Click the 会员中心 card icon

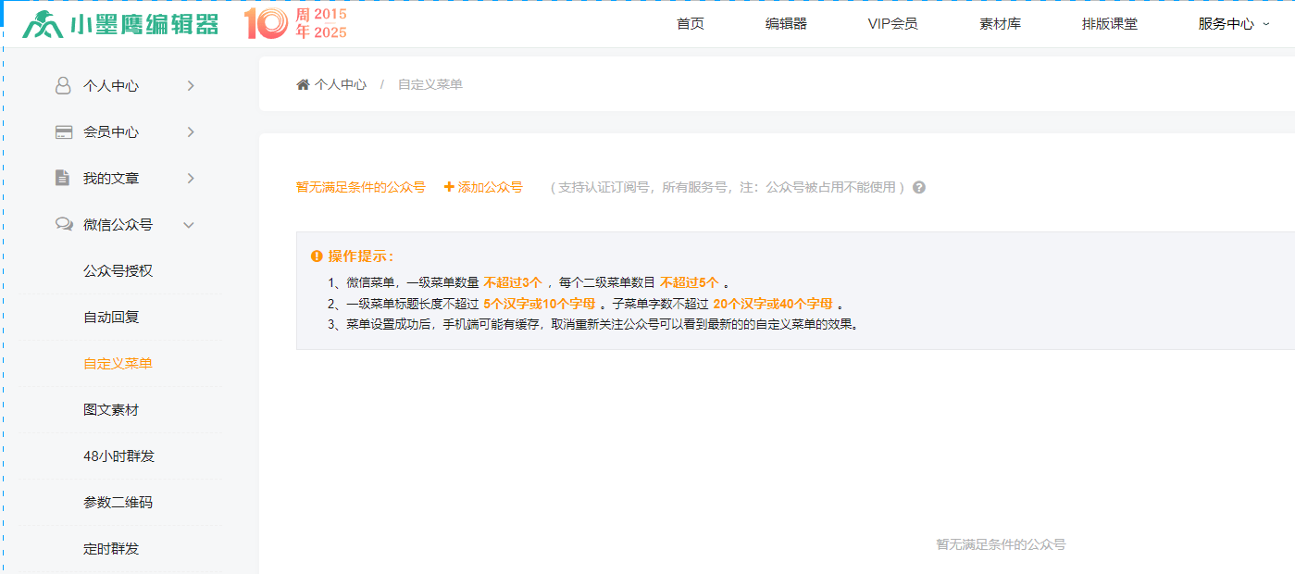pyautogui.click(x=63, y=132)
